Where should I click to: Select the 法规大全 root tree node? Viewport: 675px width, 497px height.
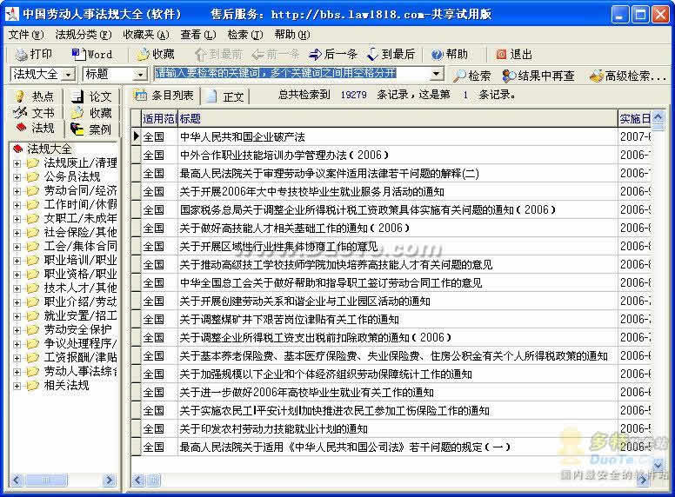point(49,149)
